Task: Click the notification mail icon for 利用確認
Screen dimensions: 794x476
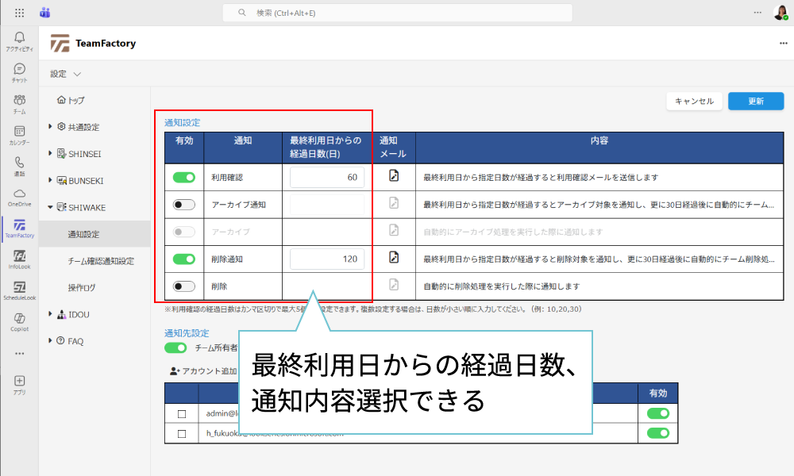Action: pos(393,177)
